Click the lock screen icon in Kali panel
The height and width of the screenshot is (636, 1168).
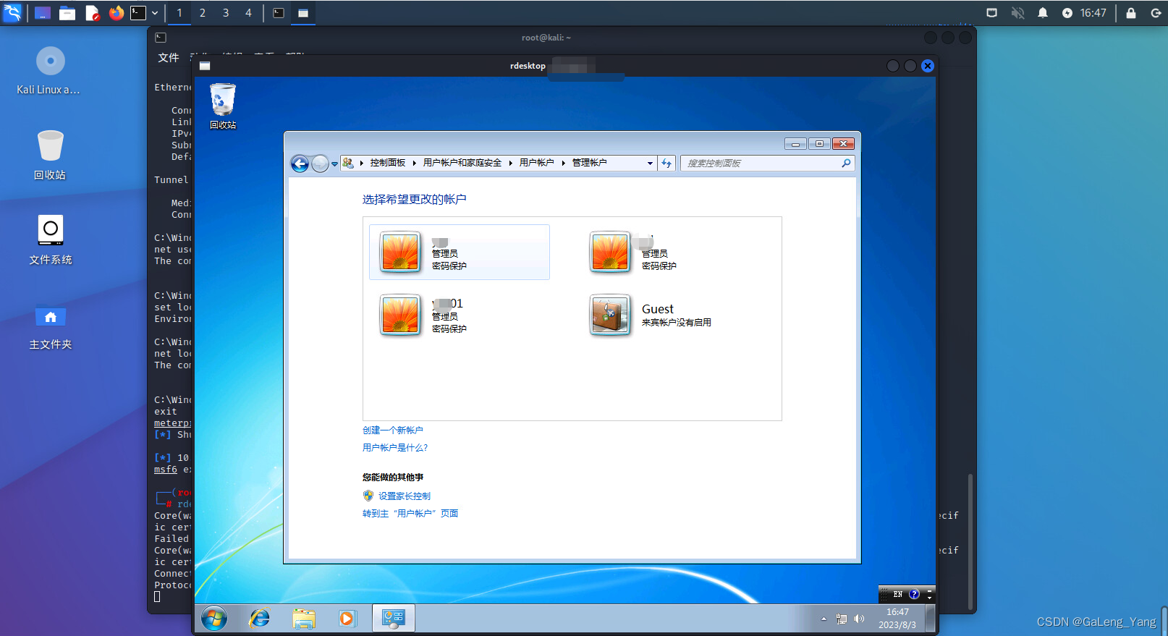click(x=1131, y=13)
